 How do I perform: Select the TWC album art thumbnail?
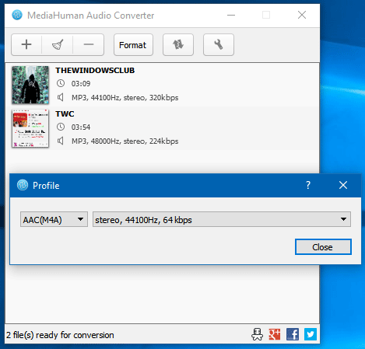[30, 128]
